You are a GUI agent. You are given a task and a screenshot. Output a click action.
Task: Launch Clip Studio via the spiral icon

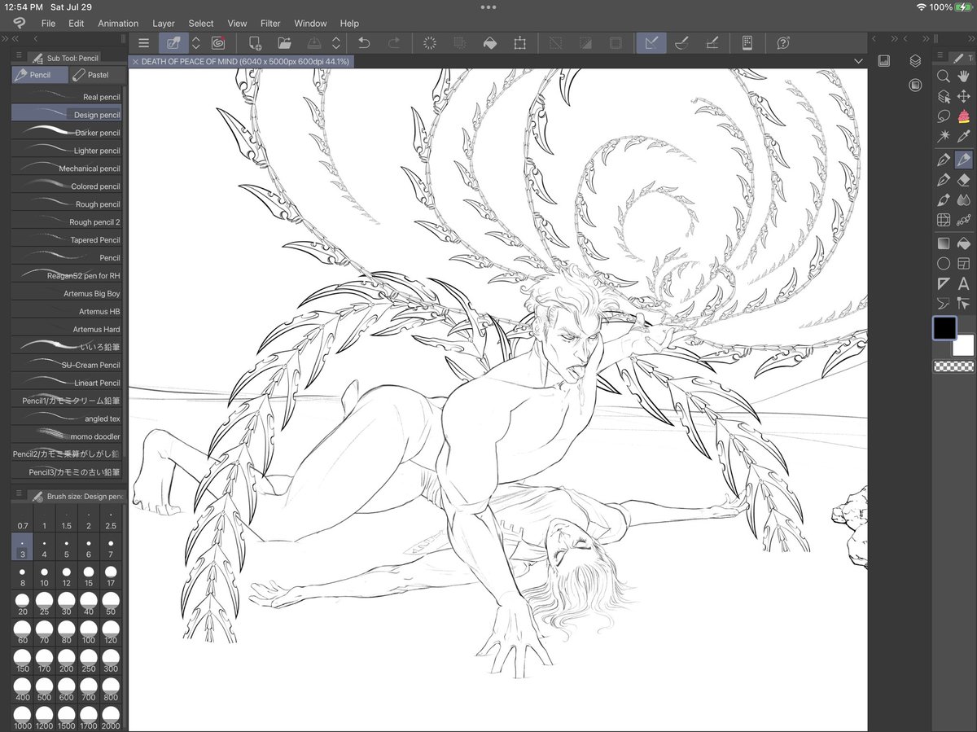217,43
